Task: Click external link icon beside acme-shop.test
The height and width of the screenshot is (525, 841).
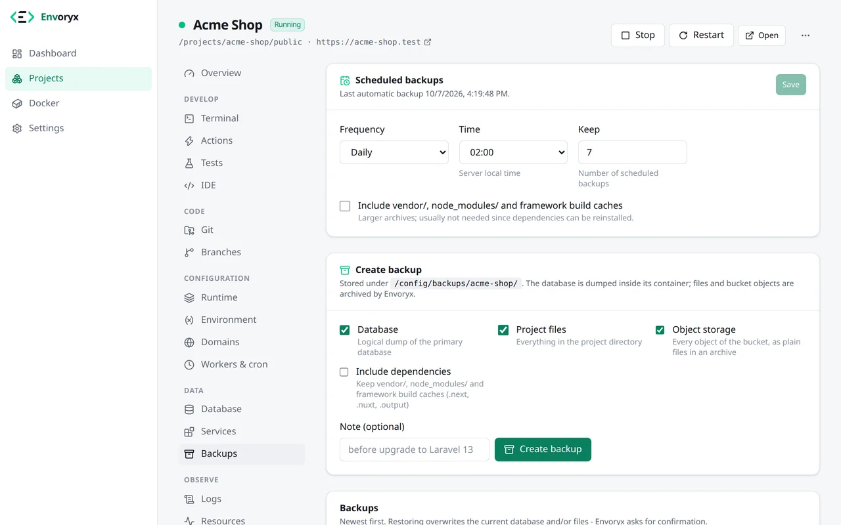Action: click(x=428, y=42)
